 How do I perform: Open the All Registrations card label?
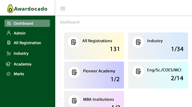[97, 41]
